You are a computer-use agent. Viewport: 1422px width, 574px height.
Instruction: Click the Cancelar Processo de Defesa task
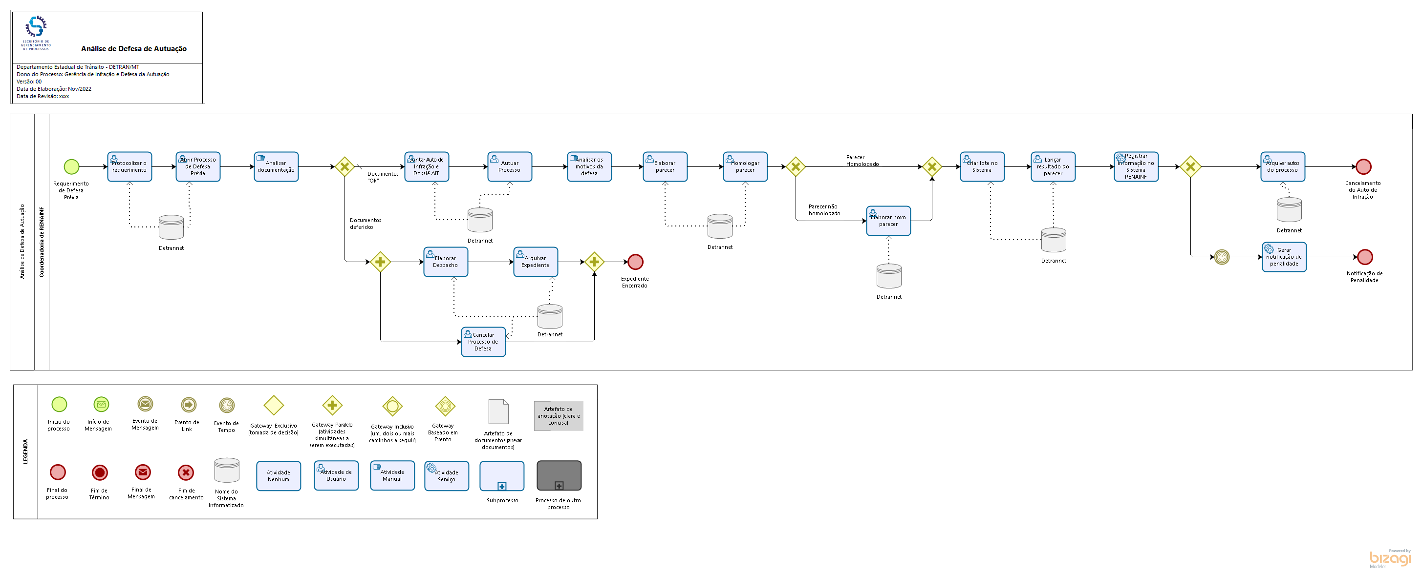[483, 342]
